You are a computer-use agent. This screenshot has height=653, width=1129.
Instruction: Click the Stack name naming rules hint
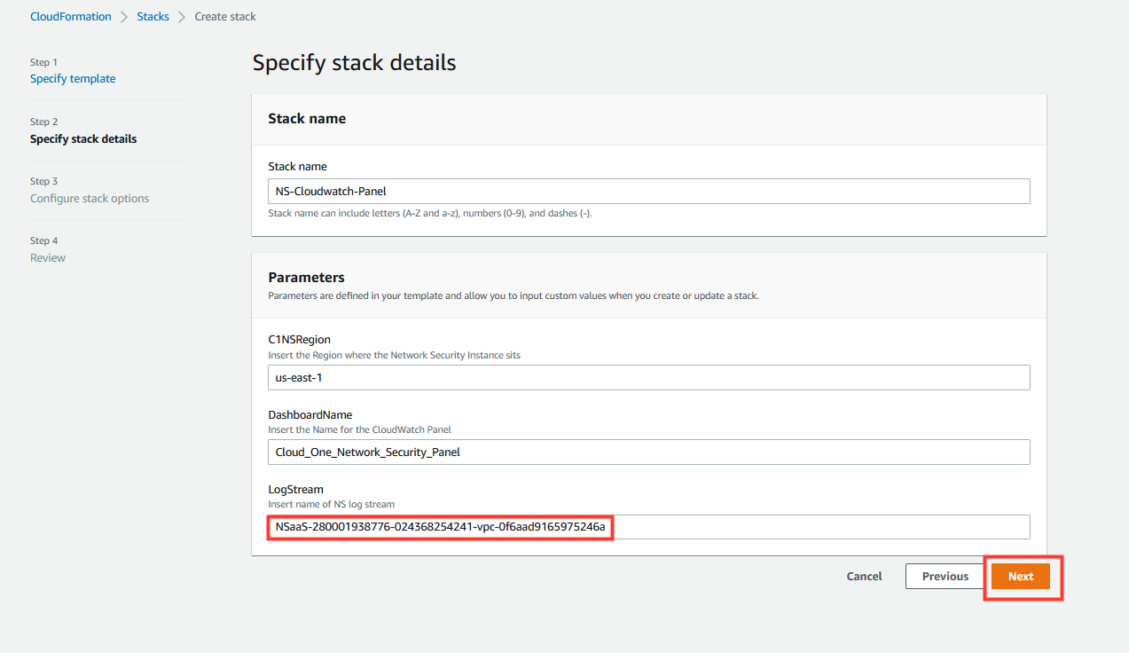click(430, 214)
